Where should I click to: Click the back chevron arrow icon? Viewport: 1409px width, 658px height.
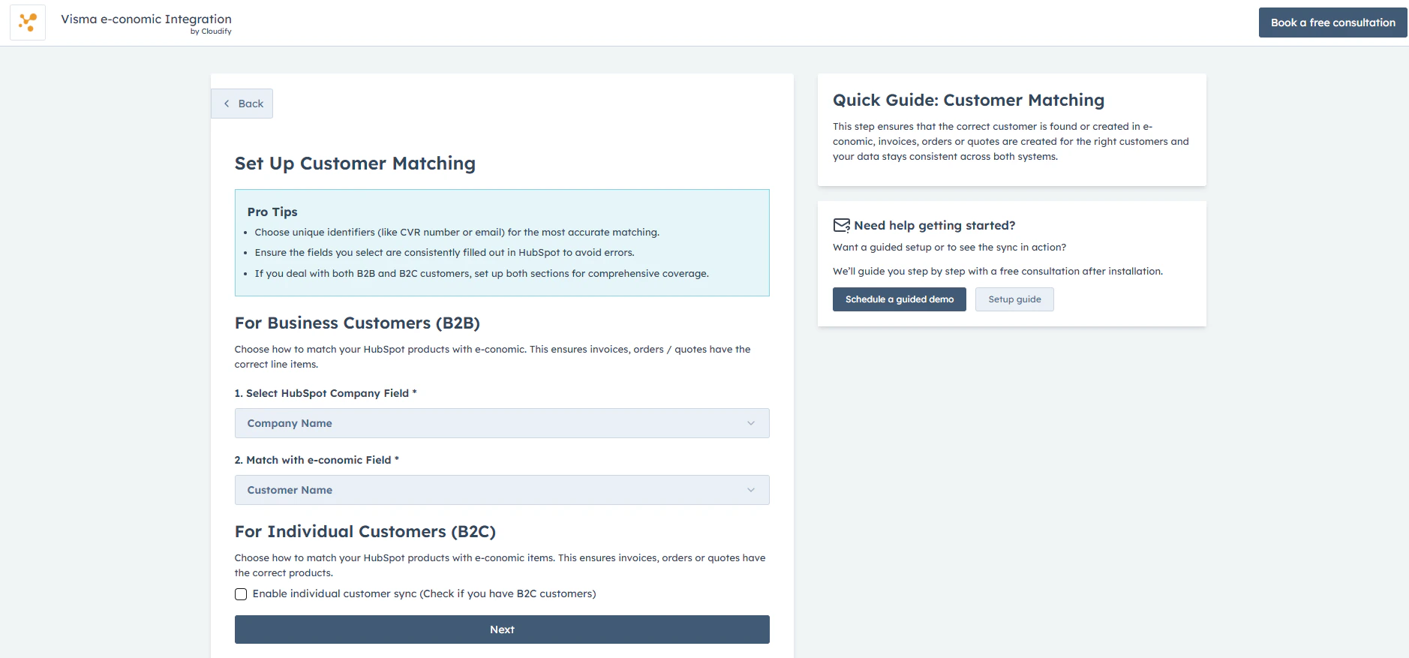point(227,104)
